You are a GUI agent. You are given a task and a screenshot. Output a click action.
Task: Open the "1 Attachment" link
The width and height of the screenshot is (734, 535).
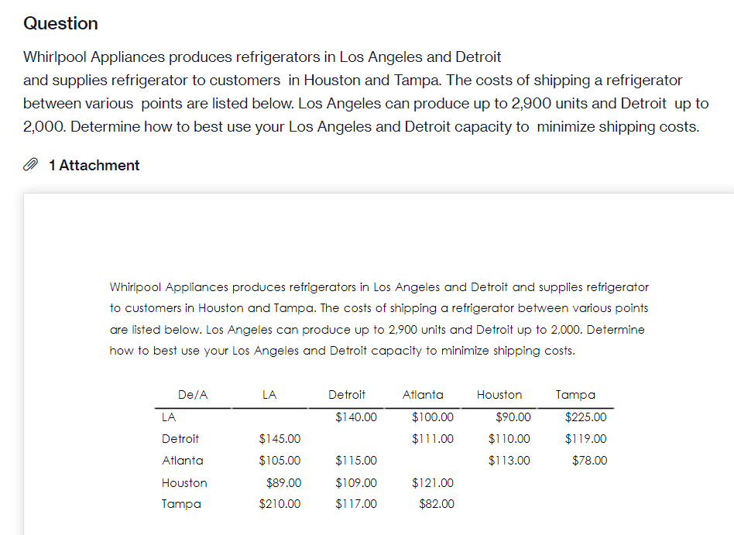tap(94, 165)
